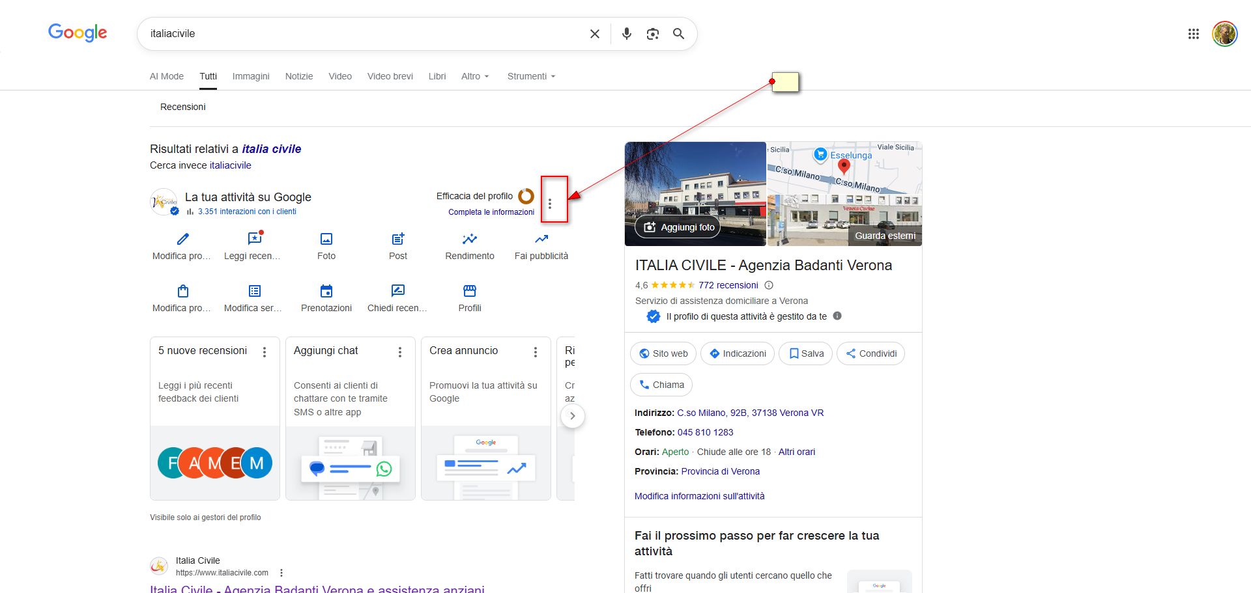Click the Prenotazioni calendar icon
Viewport: 1251px width, 593px height.
click(326, 291)
